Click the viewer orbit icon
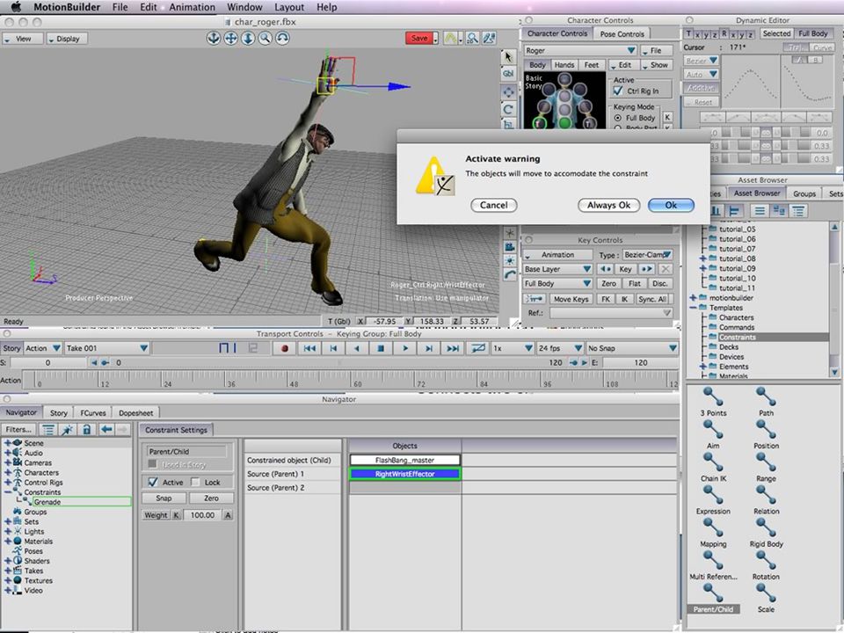This screenshot has width=844, height=633. [x=282, y=38]
